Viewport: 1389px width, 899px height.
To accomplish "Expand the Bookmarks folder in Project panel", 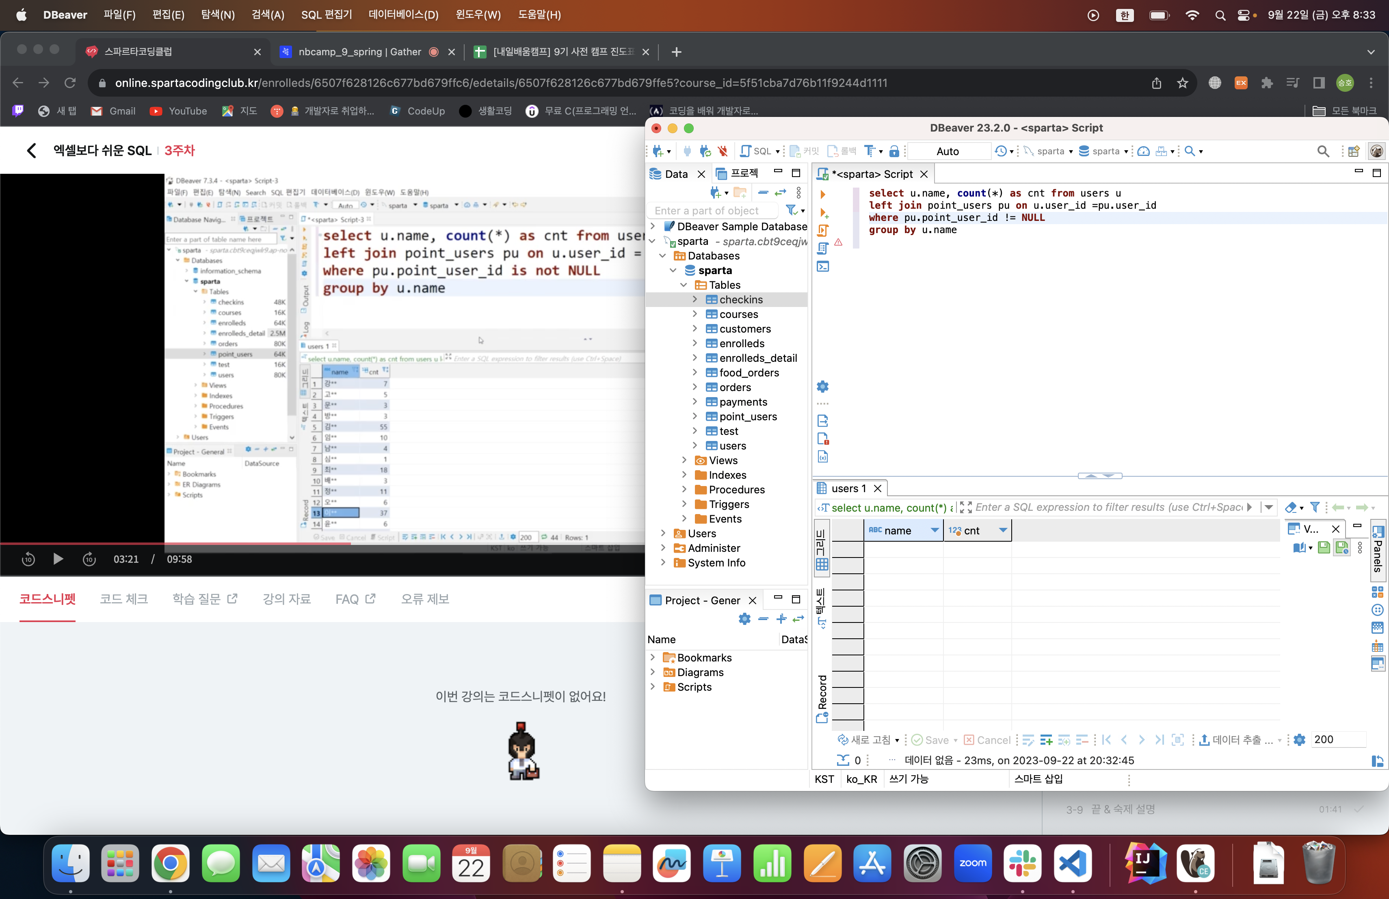I will 653,657.
